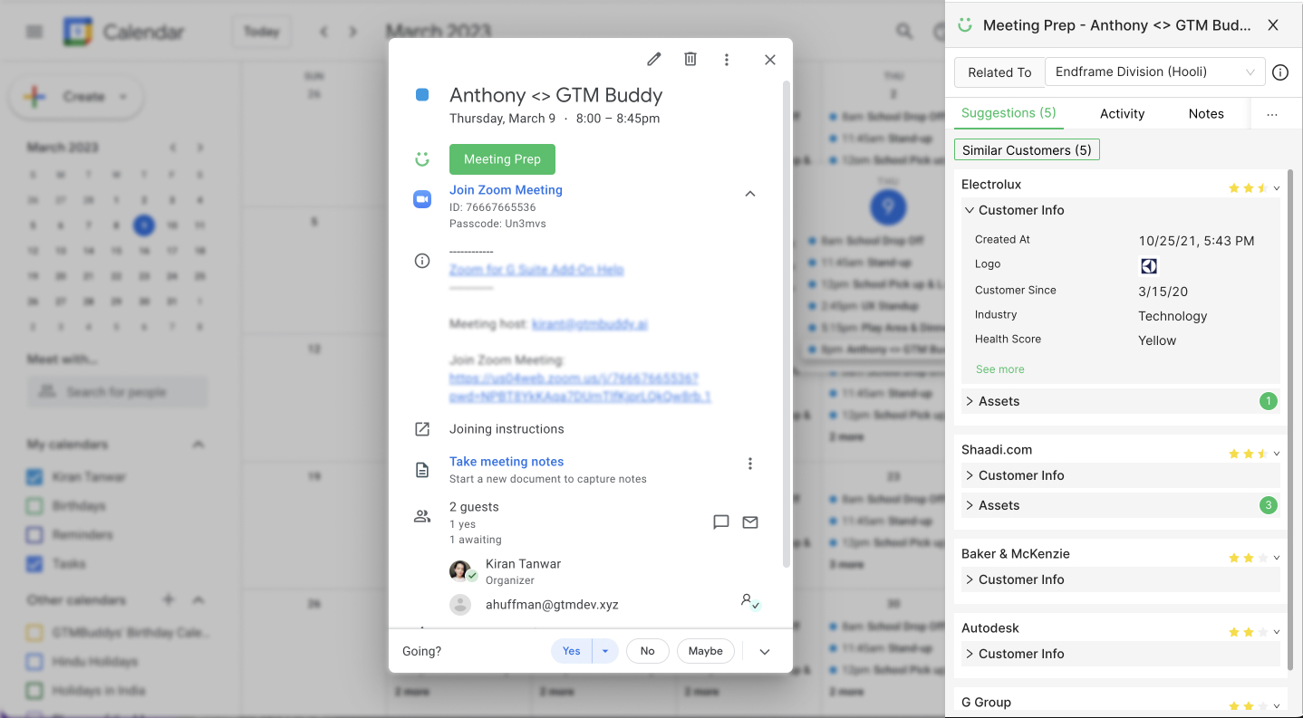Chat with guests via the speech bubble icon

pyautogui.click(x=720, y=522)
